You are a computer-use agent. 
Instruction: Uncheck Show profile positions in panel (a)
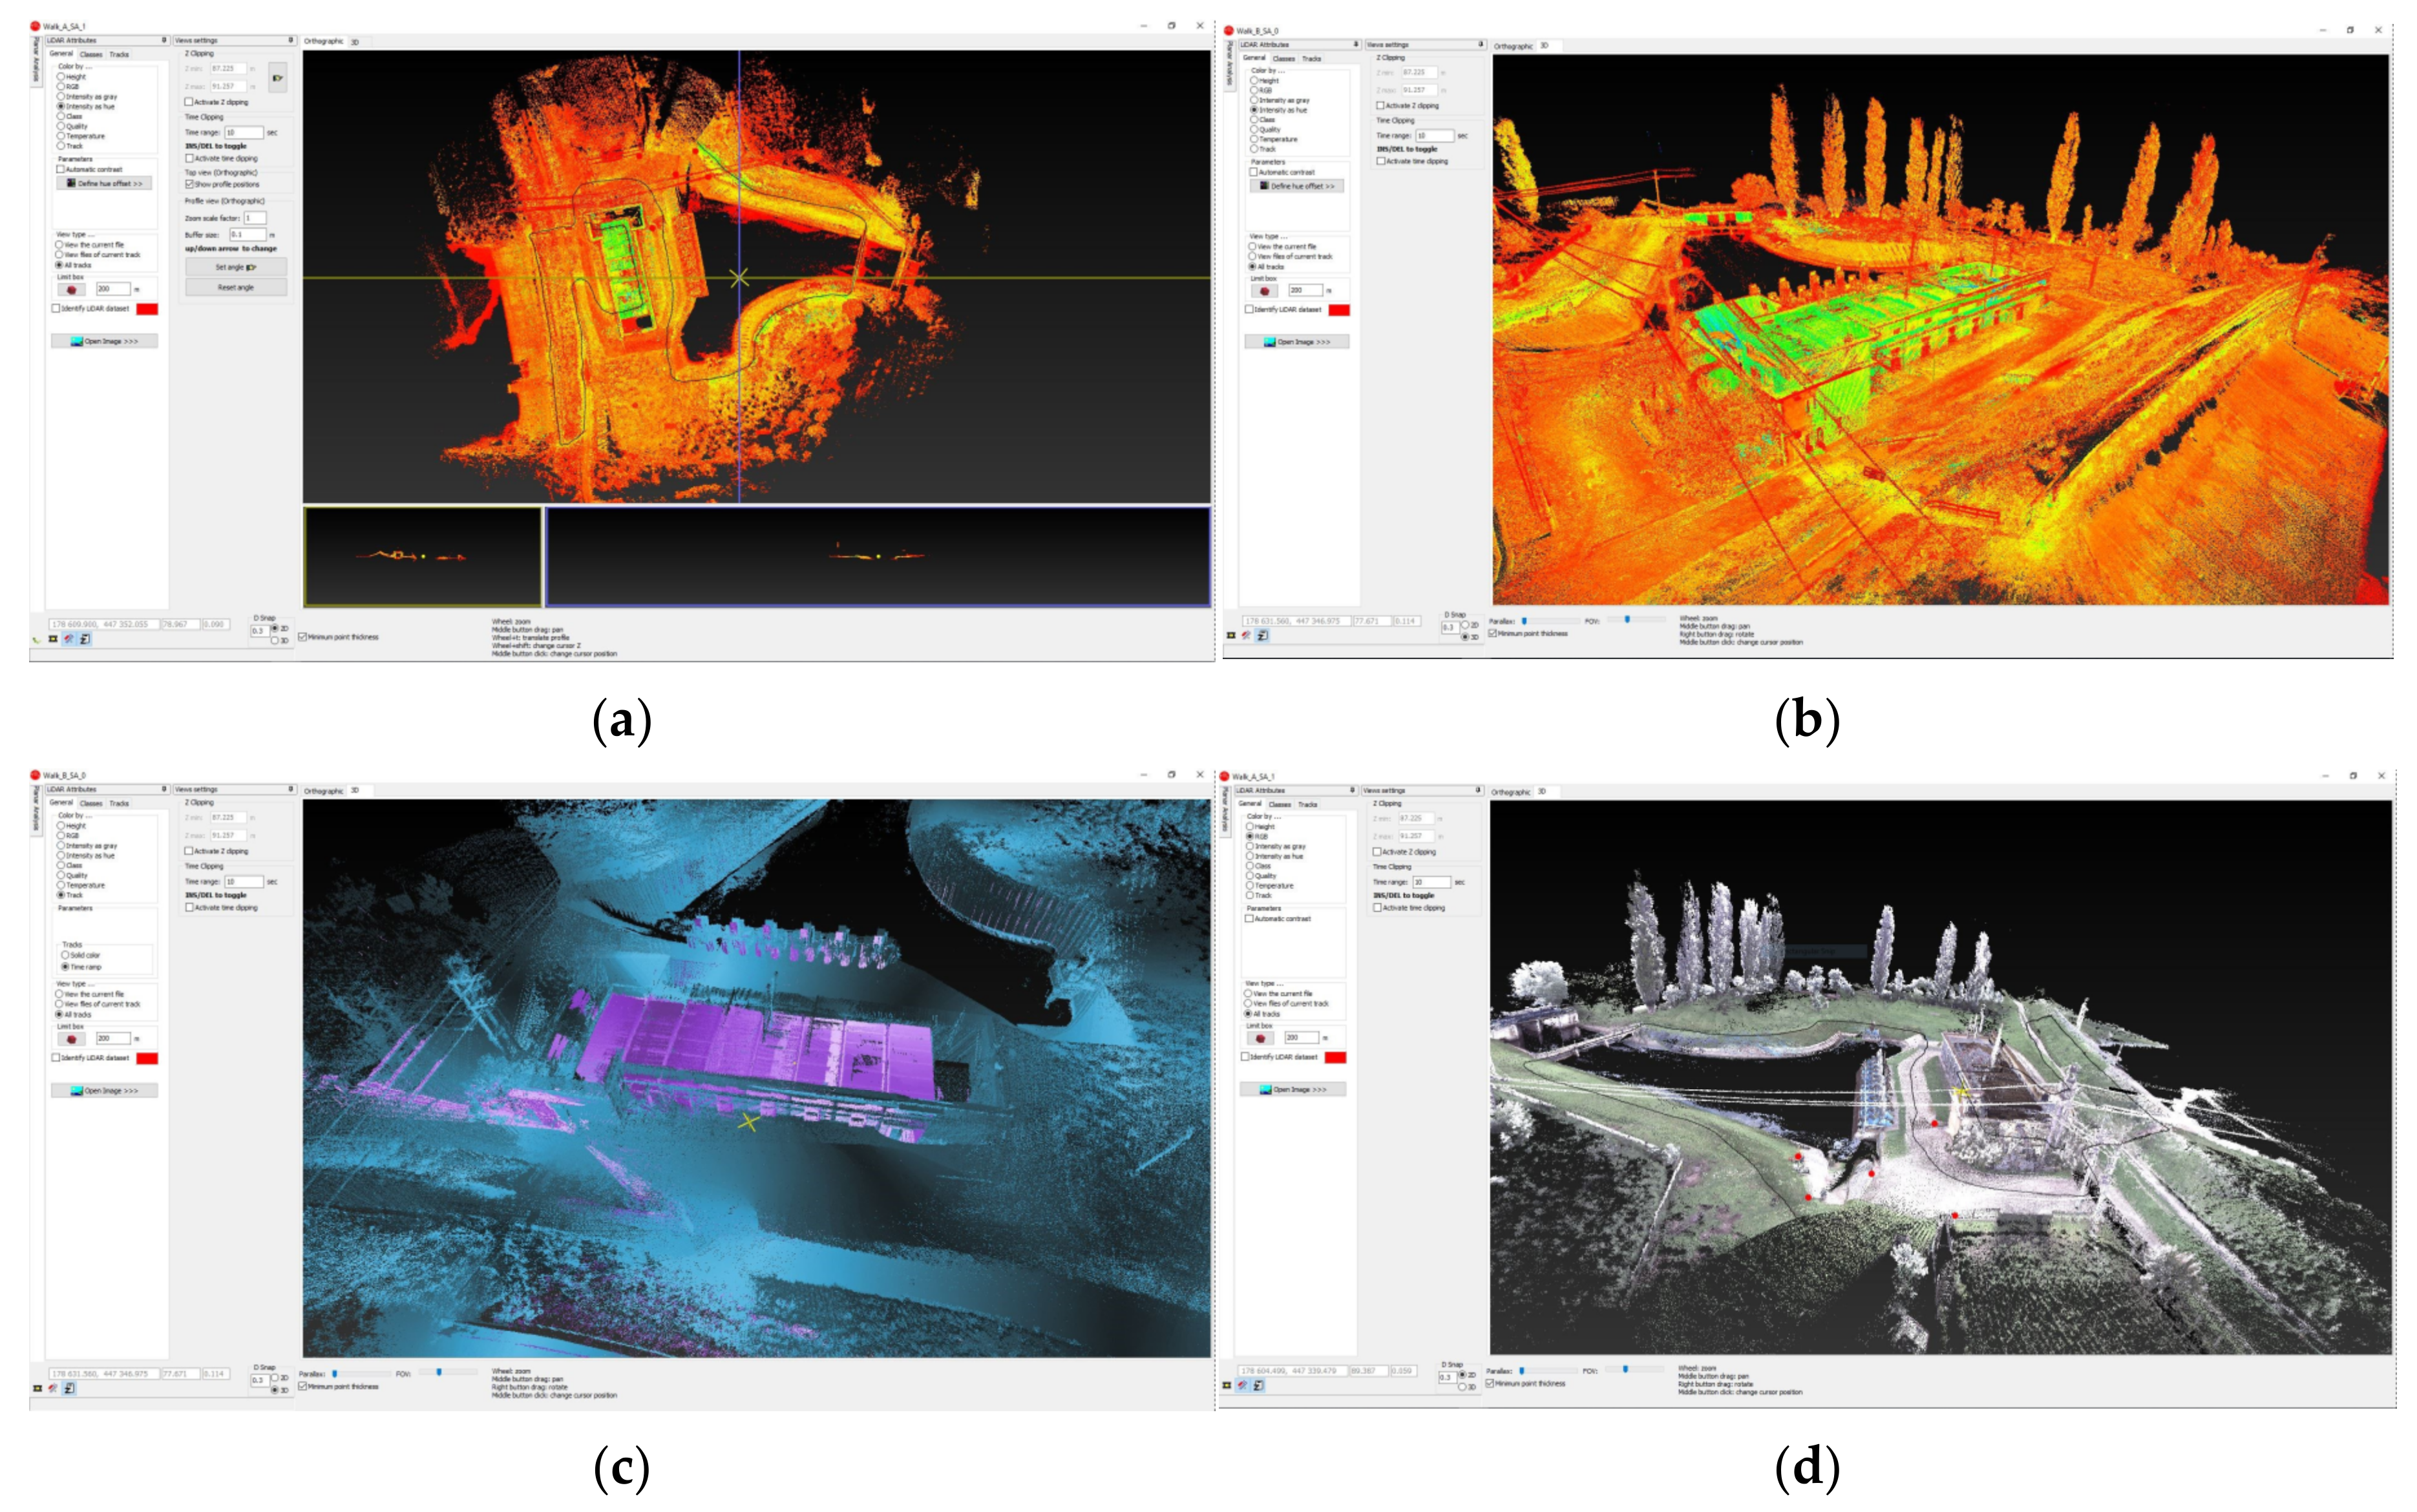[x=189, y=184]
